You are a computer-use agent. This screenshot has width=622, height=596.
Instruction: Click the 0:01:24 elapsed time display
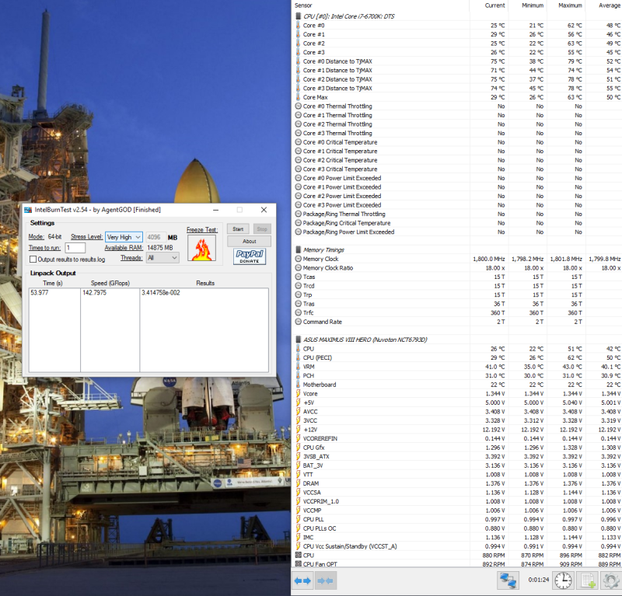(x=538, y=580)
